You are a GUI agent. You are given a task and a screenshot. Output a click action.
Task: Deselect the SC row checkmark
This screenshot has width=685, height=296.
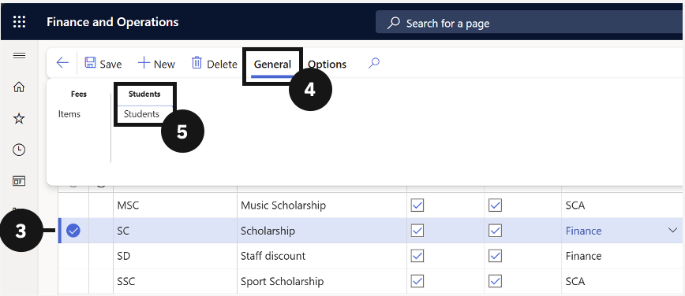pos(73,231)
